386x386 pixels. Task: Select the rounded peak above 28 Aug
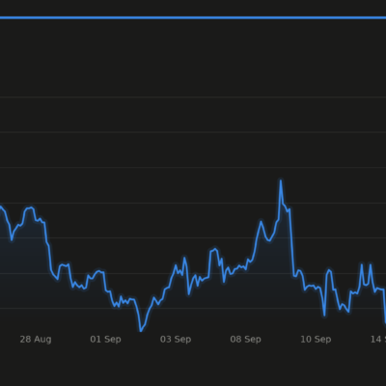tap(30, 208)
